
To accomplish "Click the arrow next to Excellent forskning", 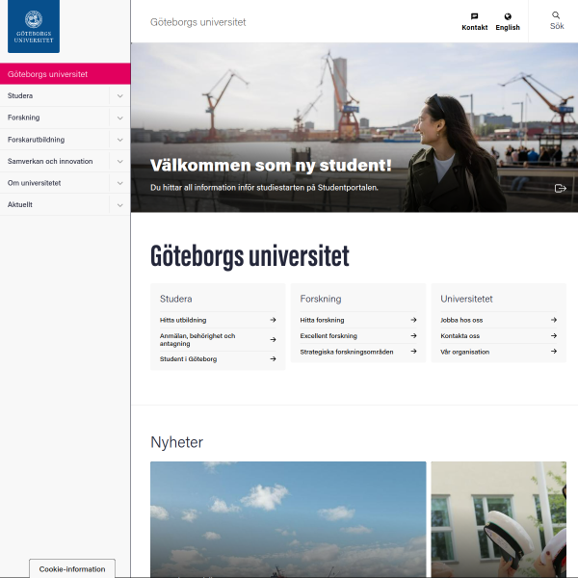I will coord(413,336).
